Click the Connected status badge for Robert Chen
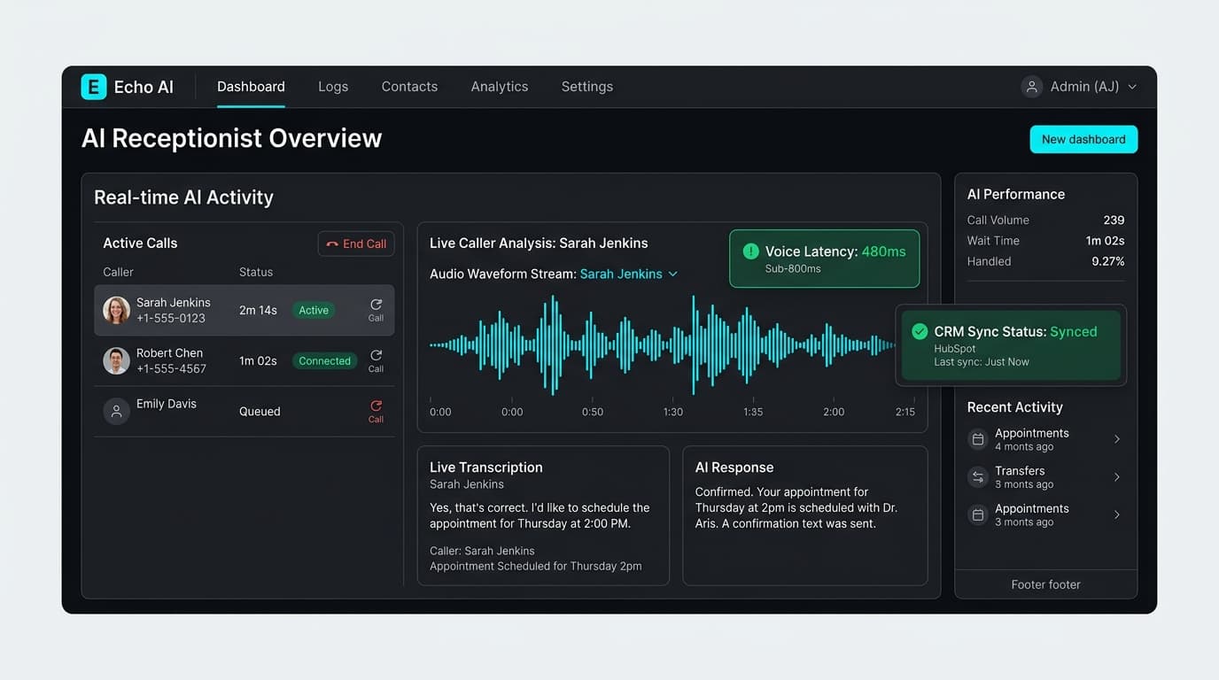This screenshot has width=1219, height=680. (324, 360)
